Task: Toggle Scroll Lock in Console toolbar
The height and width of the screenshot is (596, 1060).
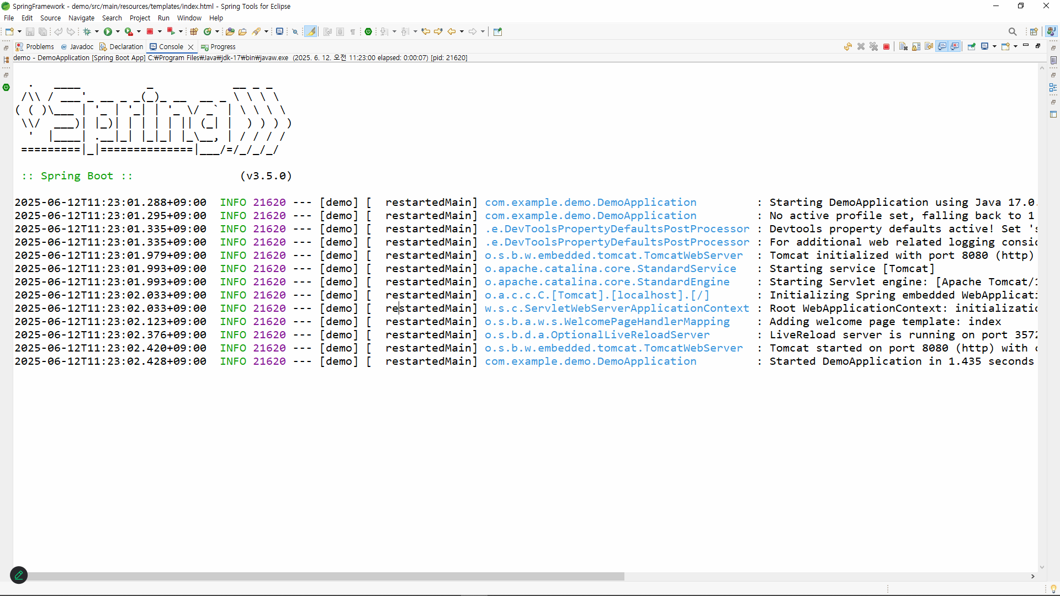Action: [x=916, y=47]
